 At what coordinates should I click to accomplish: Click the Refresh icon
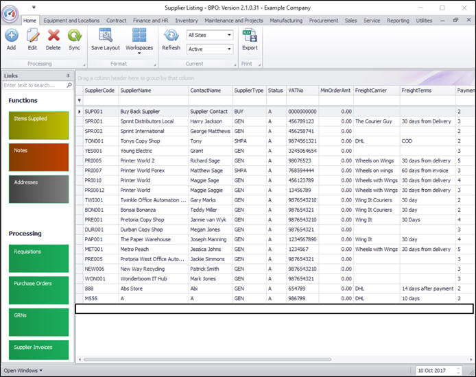171,36
